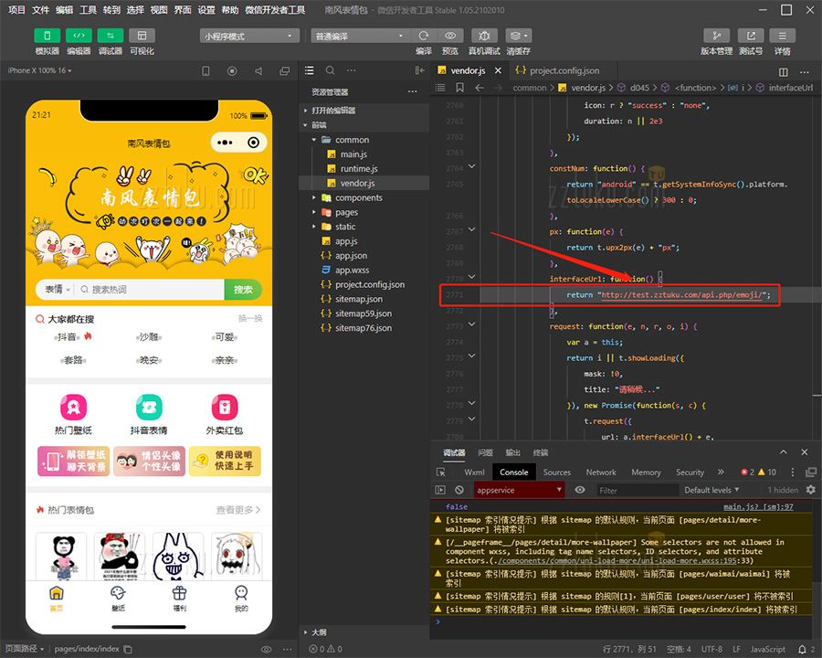This screenshot has height=658, width=822.
Task: Open 版本管理 version control
Action: point(716,36)
